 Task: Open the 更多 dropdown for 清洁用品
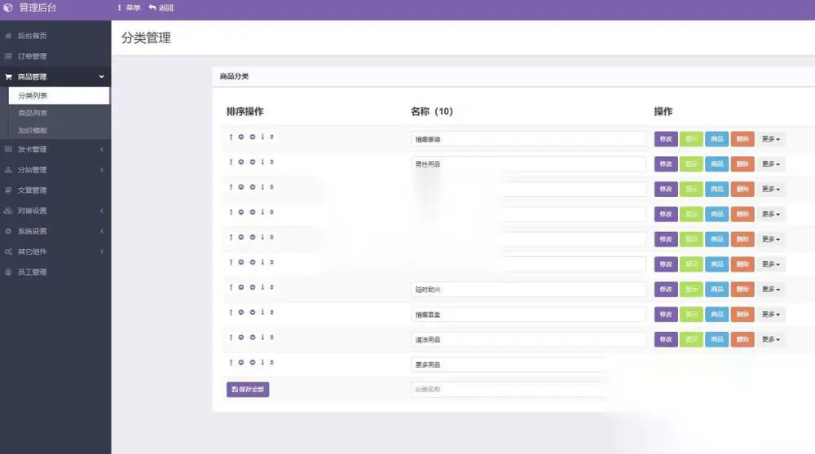coord(771,339)
